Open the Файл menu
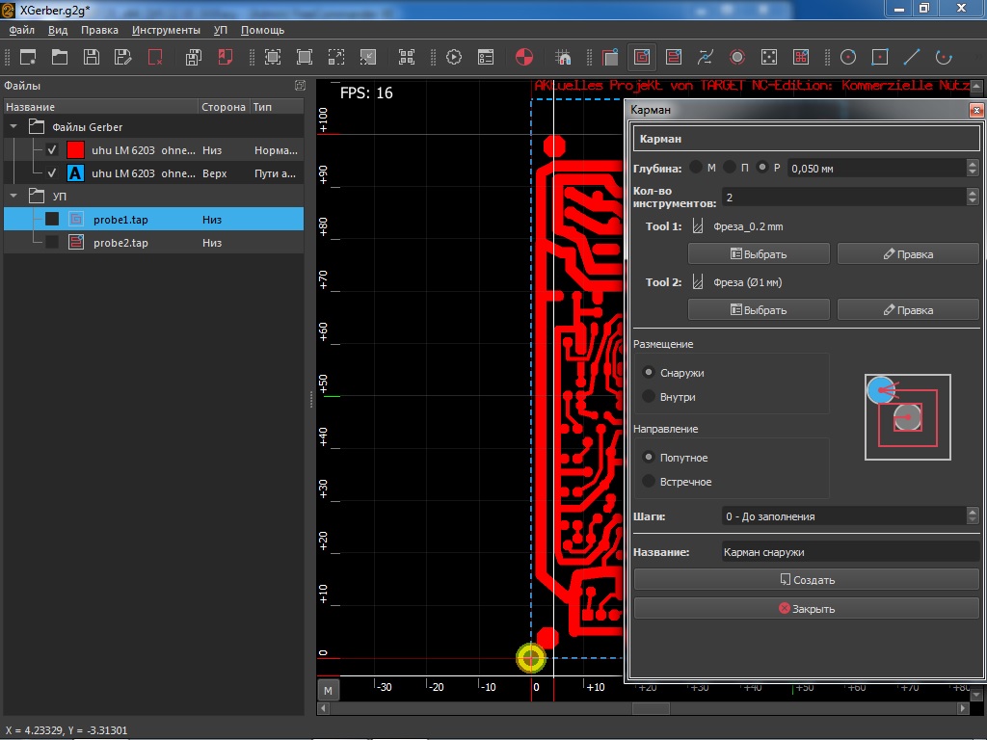Screen dimensions: 987x740 pos(22,30)
